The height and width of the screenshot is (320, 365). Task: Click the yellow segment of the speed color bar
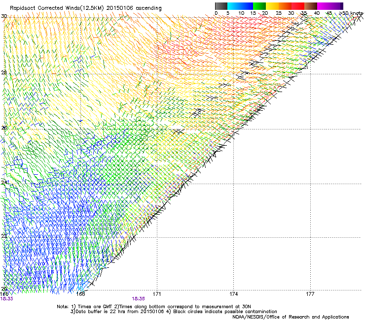(272, 6)
